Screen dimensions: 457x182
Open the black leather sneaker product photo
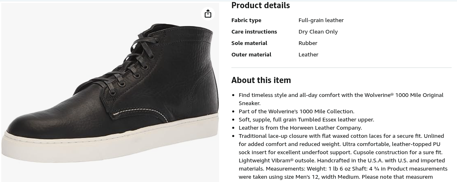coord(110,92)
